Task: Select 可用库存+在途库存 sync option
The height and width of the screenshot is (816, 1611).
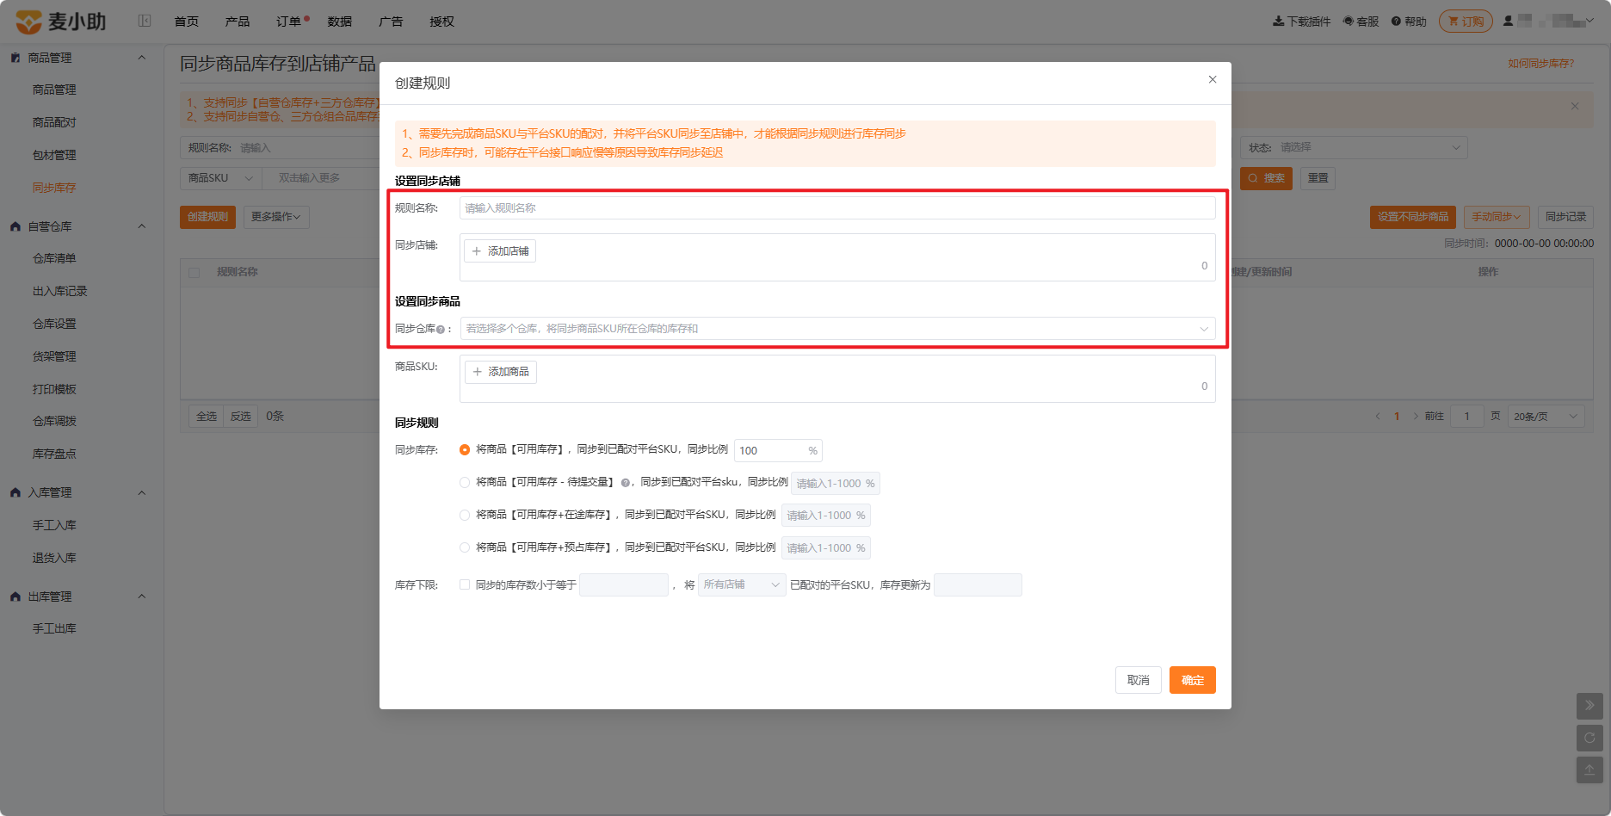Action: tap(465, 515)
